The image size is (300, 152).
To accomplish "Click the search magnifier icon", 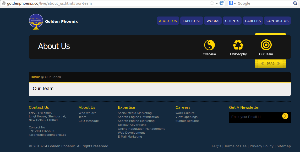I will 295,3.
